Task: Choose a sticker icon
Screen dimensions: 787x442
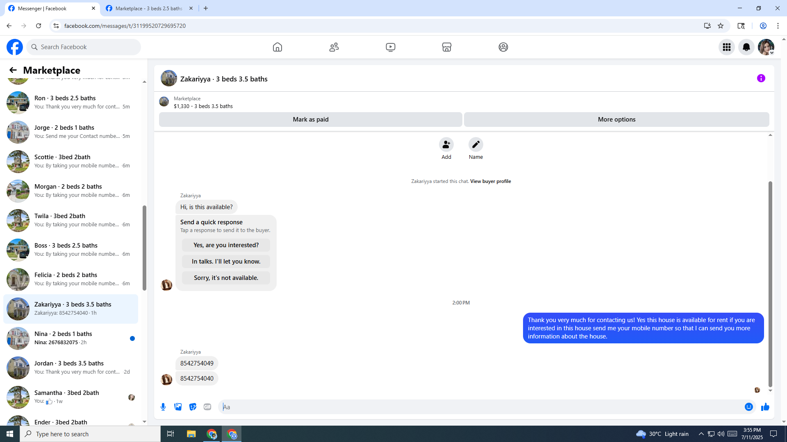Action: click(x=193, y=407)
